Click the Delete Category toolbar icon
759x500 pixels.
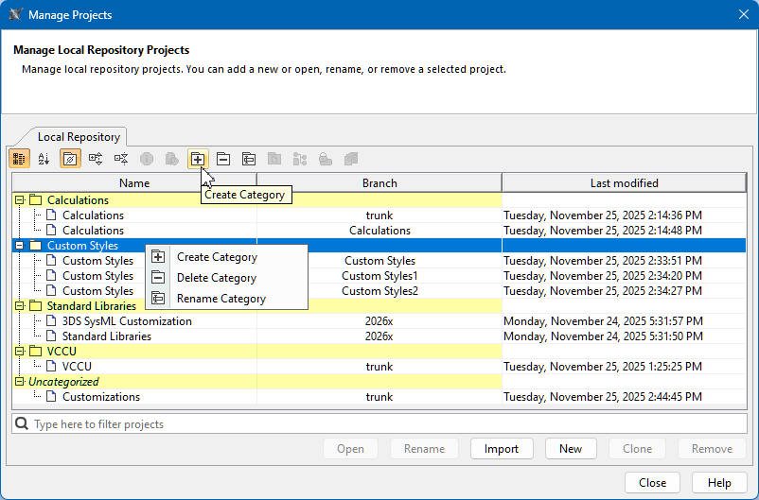[x=223, y=159]
